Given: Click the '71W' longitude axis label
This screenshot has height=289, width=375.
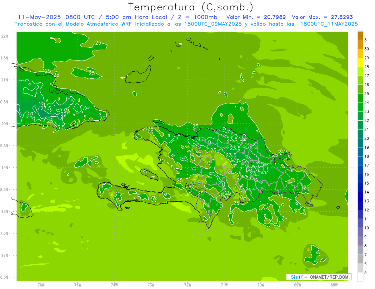Looking at the screenshot, I should pyautogui.click(x=224, y=285).
